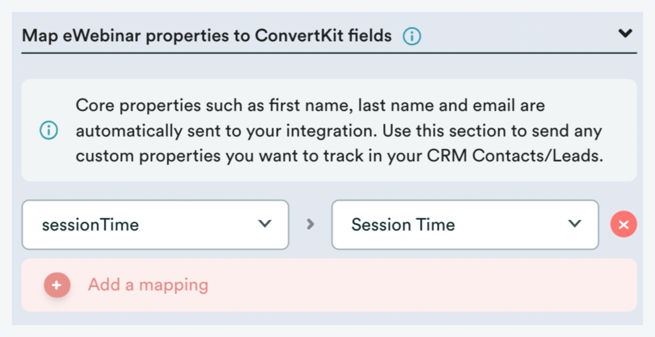Image resolution: width=655 pixels, height=337 pixels.
Task: Click the underline divider beneath the section heading
Action: tap(329, 53)
